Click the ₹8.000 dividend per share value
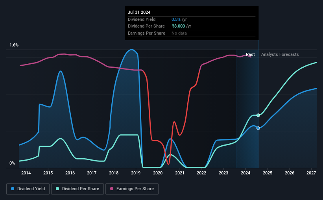This screenshot has height=200, width=323. (178, 26)
